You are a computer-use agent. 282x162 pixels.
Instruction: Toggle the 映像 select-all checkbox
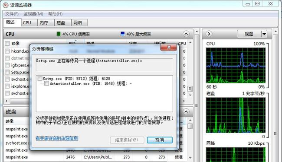(x=7, y=43)
